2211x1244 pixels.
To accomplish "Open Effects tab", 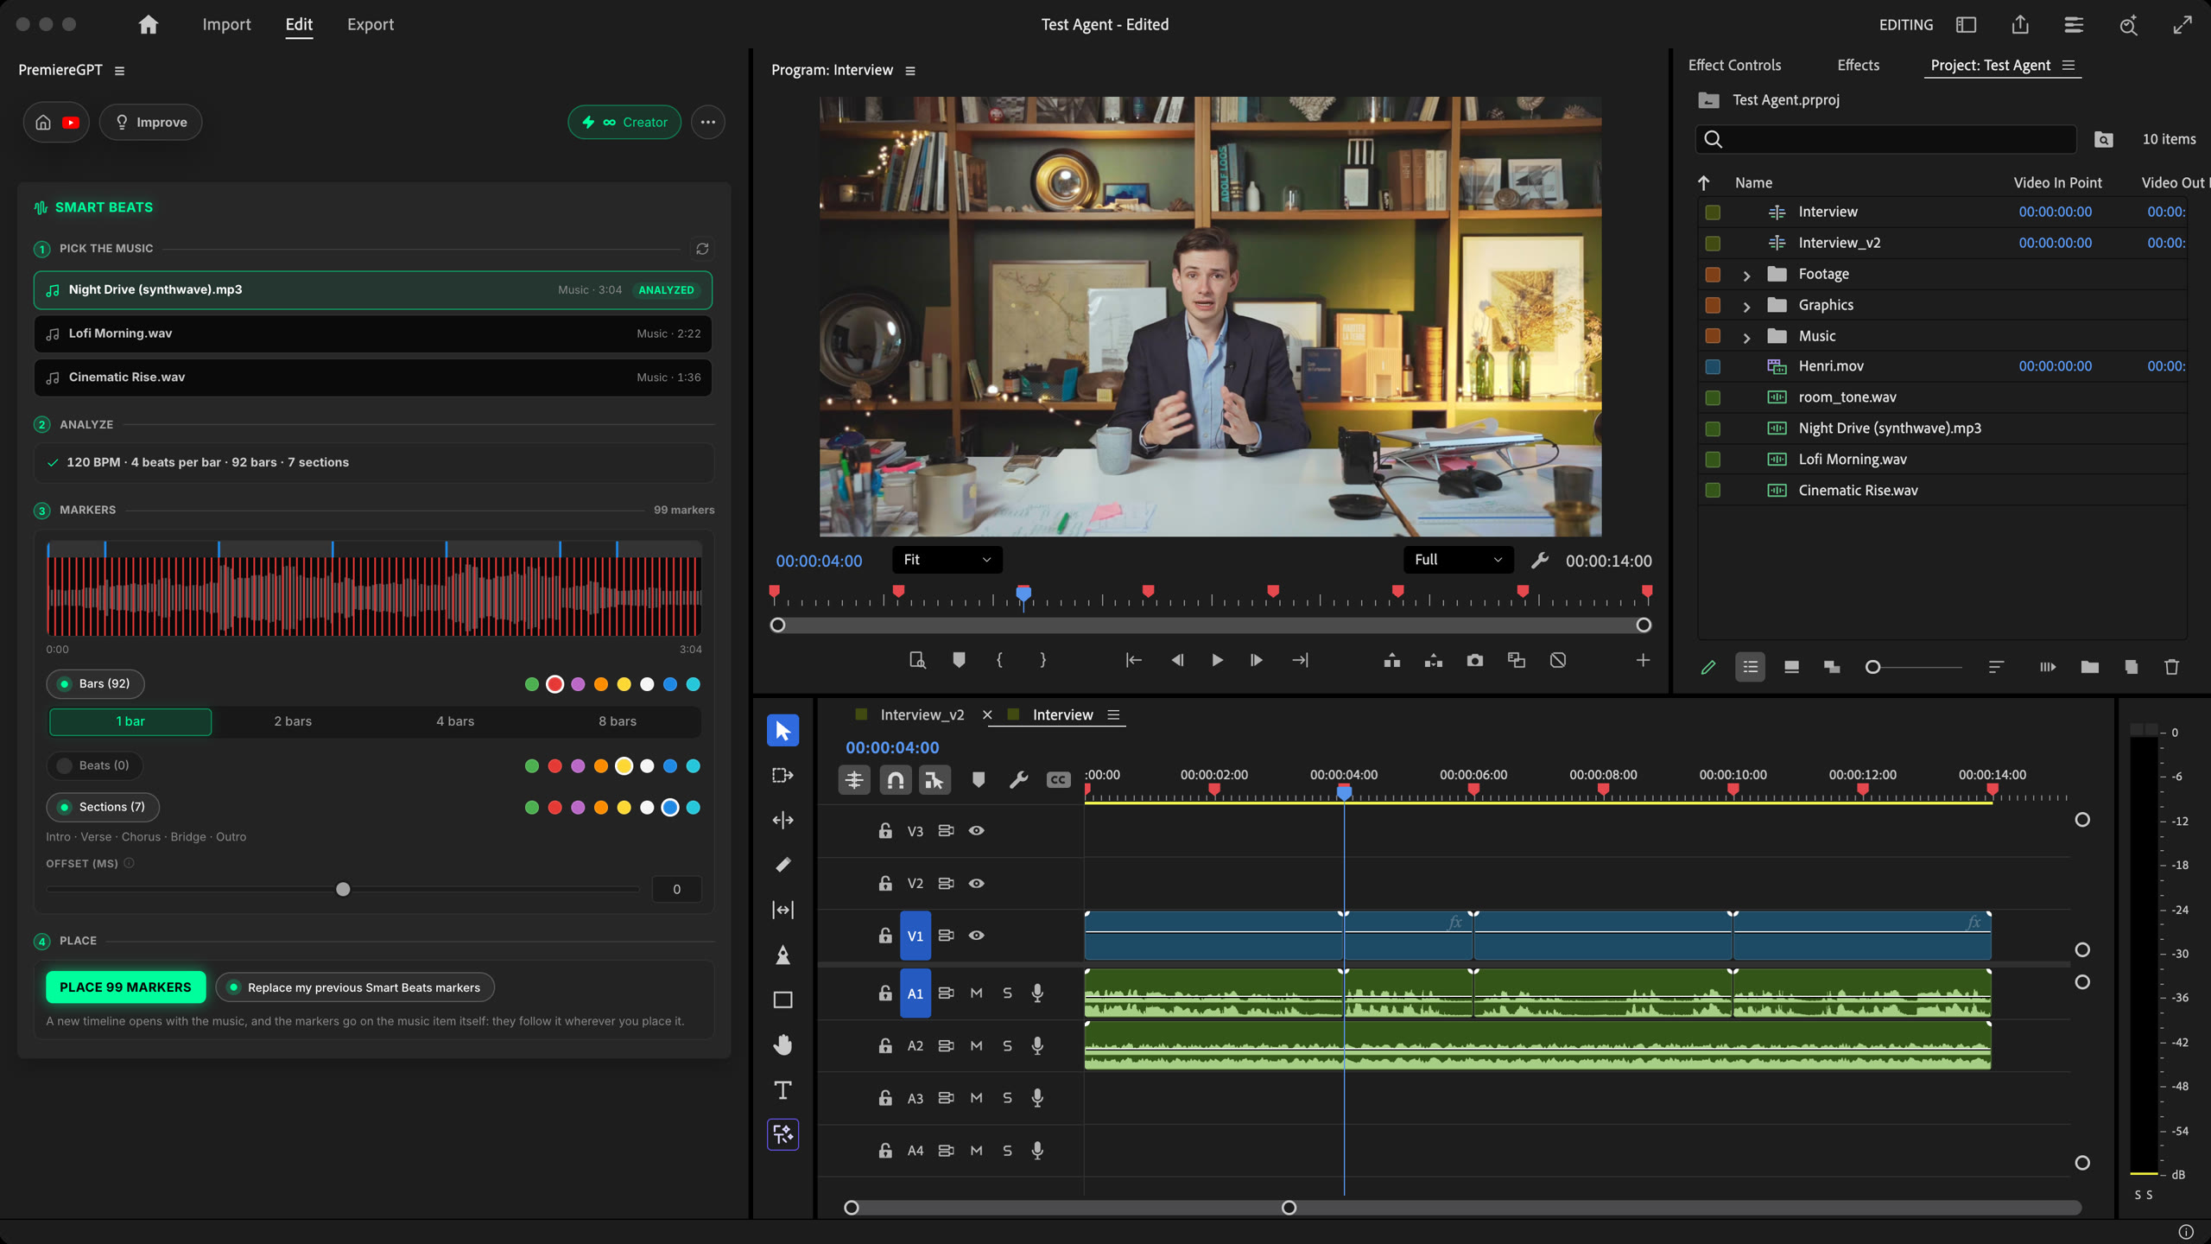I will (1858, 66).
